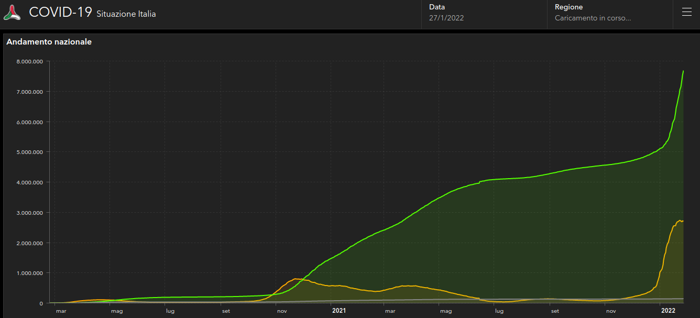700x318 pixels.
Task: Click the 2.000.000 y-axis label
Action: (30, 243)
